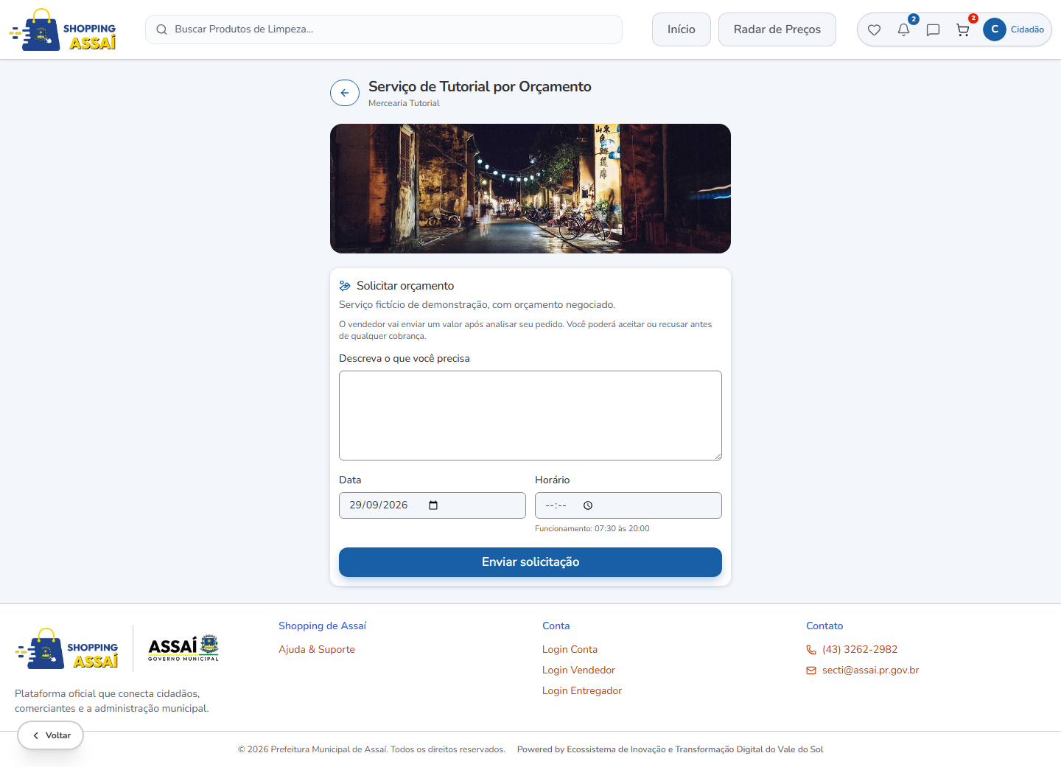Focus the Buscar Produtos search field
The height and width of the screenshot is (767, 1061).
pyautogui.click(x=384, y=29)
